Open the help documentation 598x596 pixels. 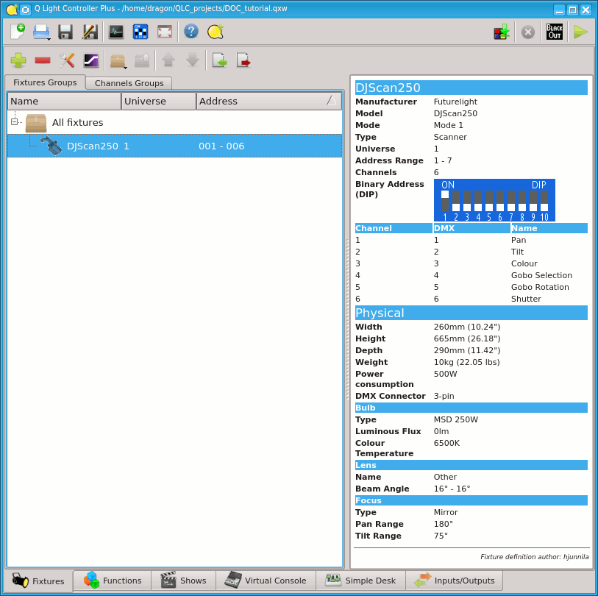click(x=191, y=32)
